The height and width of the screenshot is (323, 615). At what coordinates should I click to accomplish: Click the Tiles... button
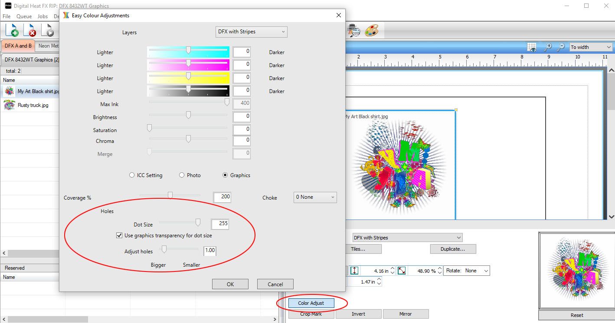click(358, 249)
